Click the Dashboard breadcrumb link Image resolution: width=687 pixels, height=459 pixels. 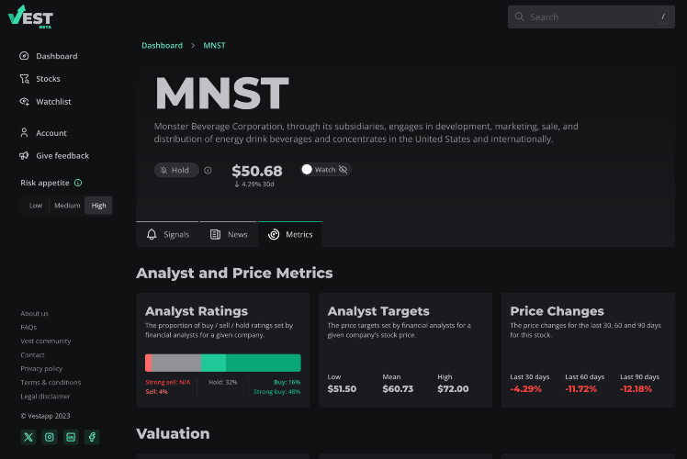pyautogui.click(x=163, y=46)
